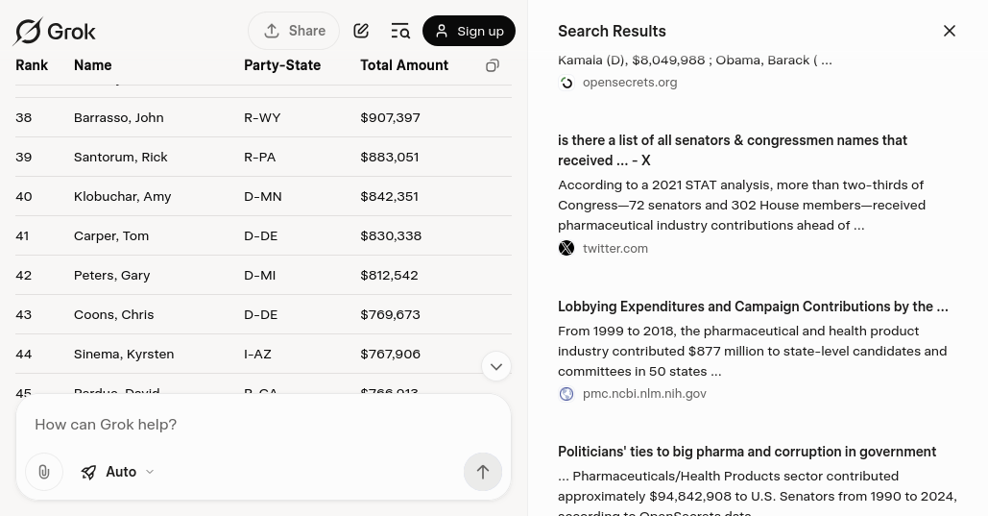Select the $767,906 amount
988x516 pixels.
390,355
